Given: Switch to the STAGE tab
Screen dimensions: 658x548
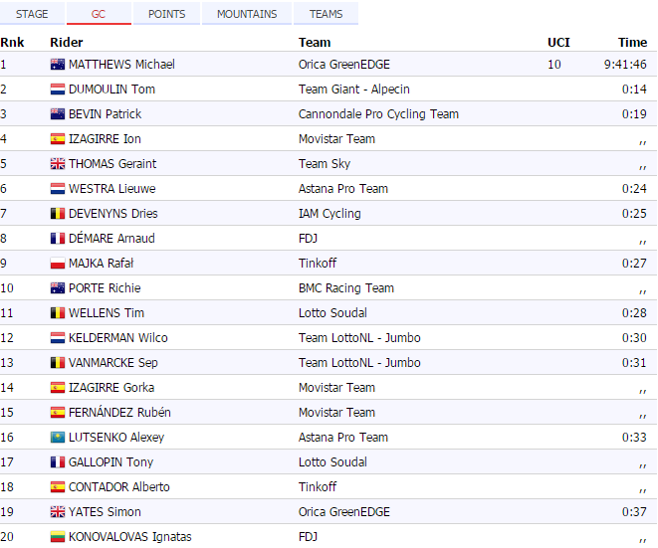Looking at the screenshot, I should coord(32,14).
